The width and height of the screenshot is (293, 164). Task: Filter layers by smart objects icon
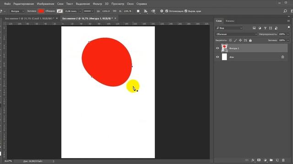[x=276, y=28]
